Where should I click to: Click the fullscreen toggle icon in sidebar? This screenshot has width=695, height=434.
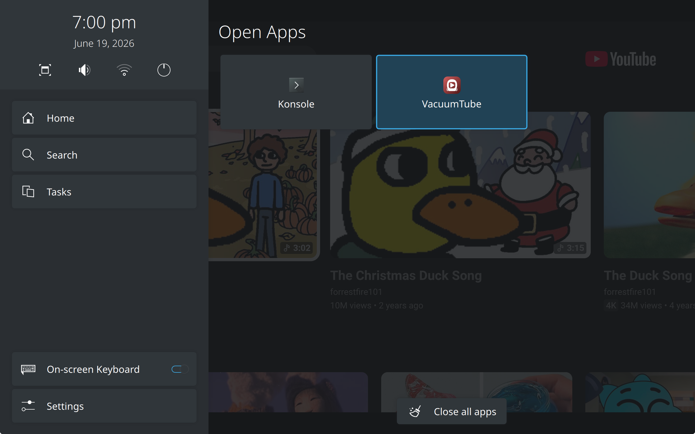click(45, 70)
